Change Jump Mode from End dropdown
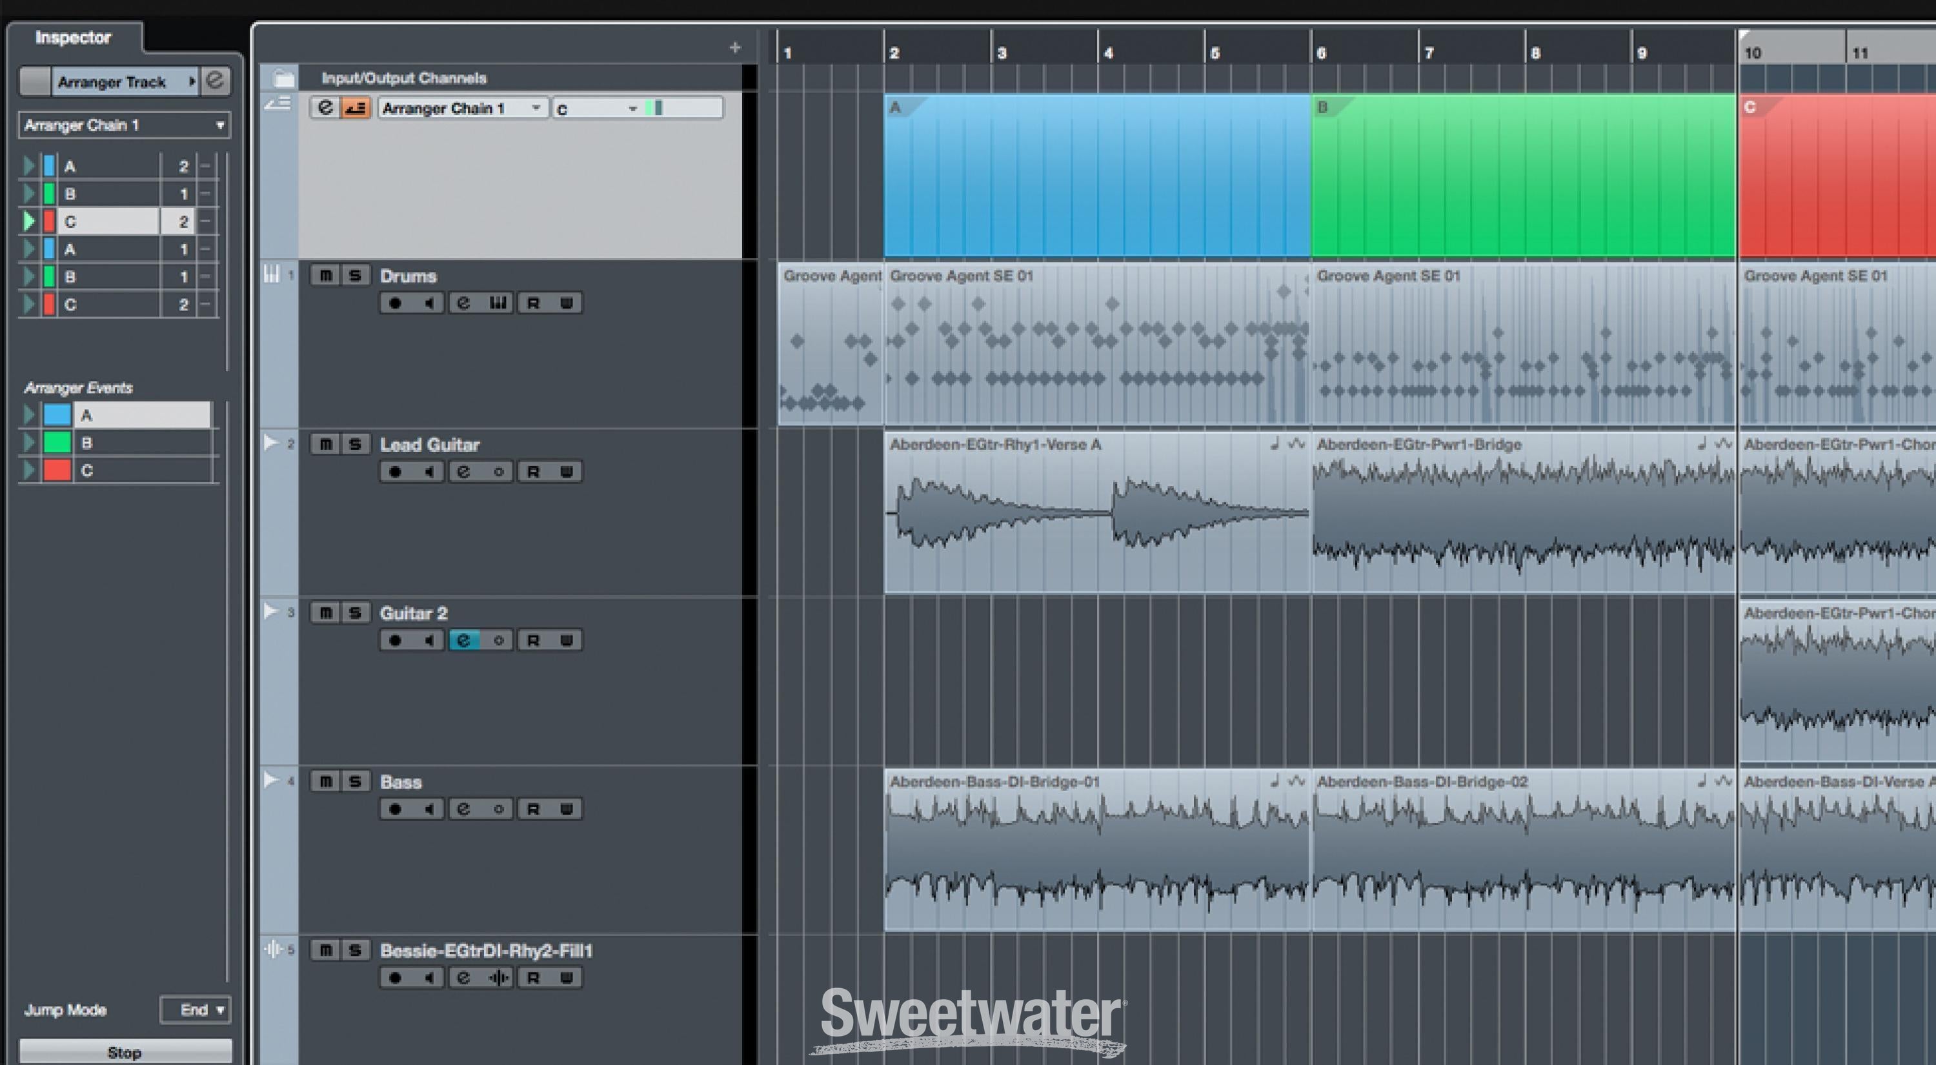 click(x=195, y=1010)
